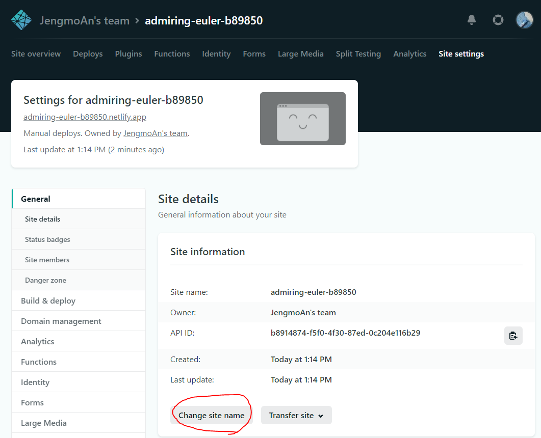Click the Netlify logo icon

click(x=21, y=20)
